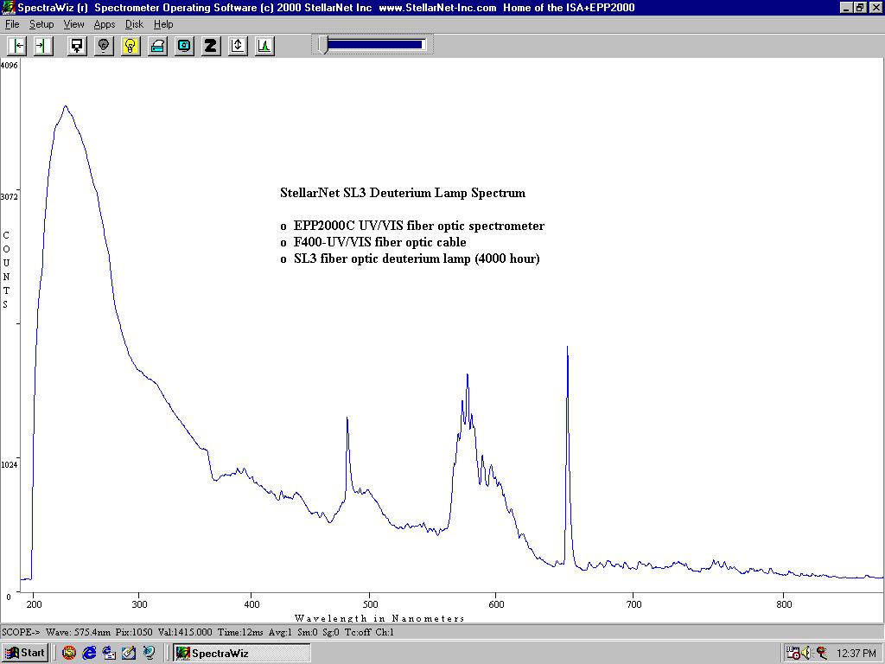This screenshot has width=885, height=664.
Task: Open the Disk menu
Action: pos(134,24)
